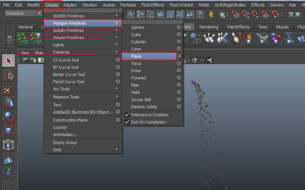The width and height of the screenshot is (305, 190).
Task: Choose Soccer Ball primitive
Action: (x=141, y=100)
